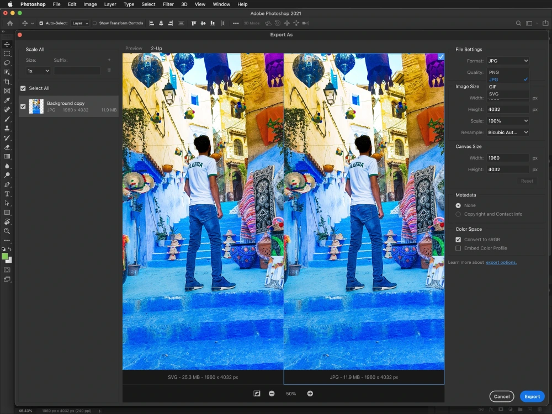Select the Object Selection tool
Viewport: 552px width, 414px height.
point(7,72)
